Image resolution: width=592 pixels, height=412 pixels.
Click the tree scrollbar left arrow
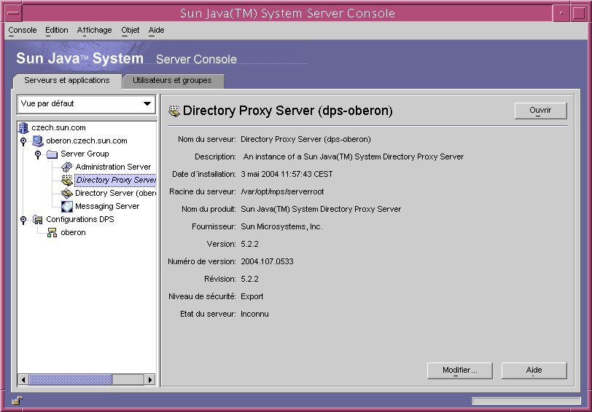(23, 379)
